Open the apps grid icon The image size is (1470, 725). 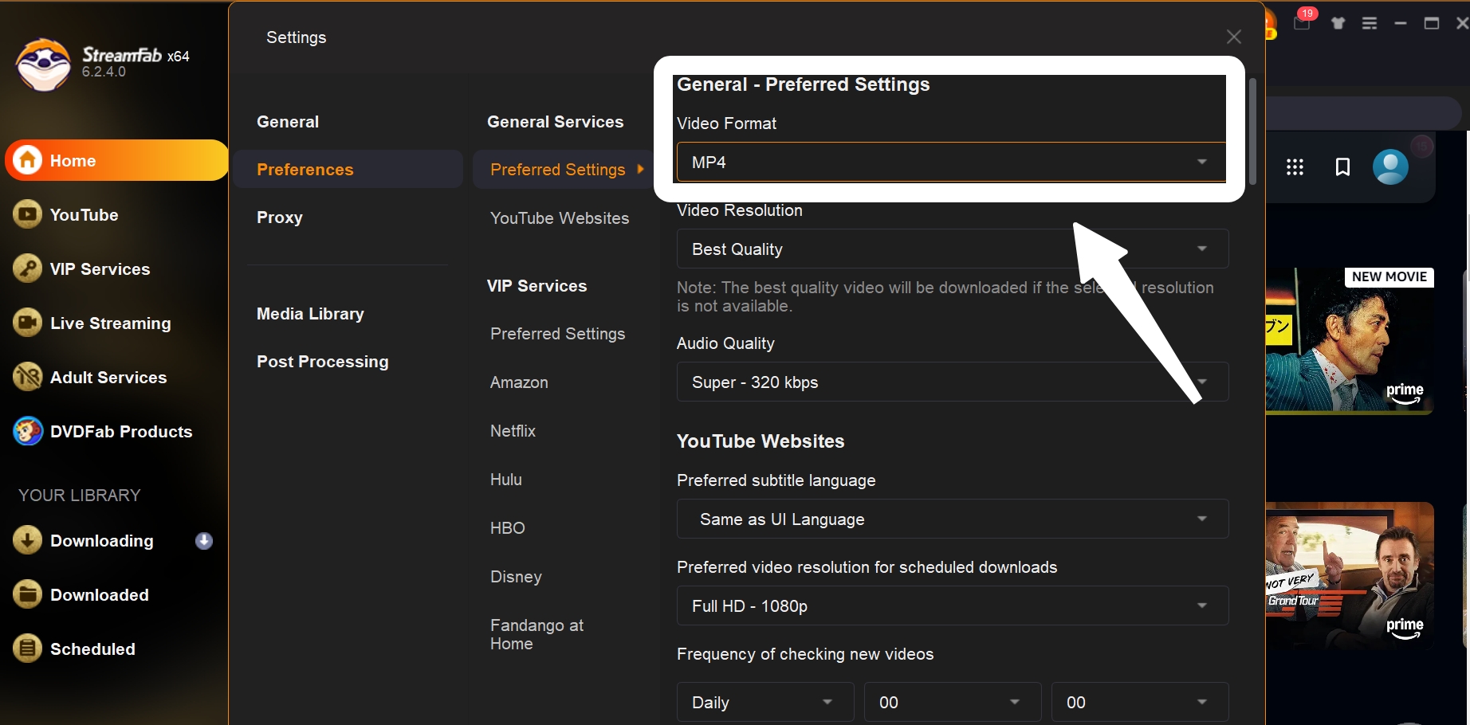pos(1295,167)
